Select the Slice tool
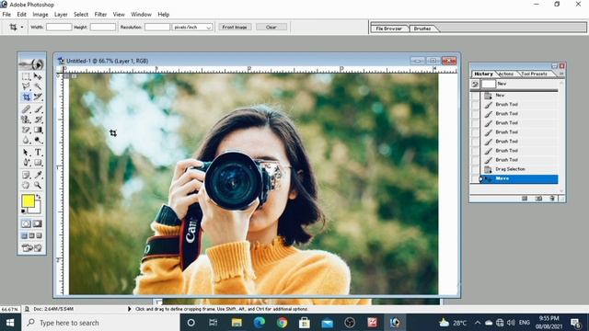This screenshot has height=331, width=589. pos(38,97)
